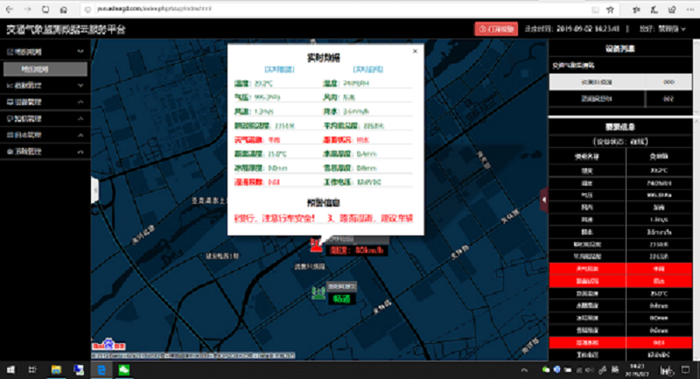Screen dimensions: 700x379
Task: Click the red alarm button in header
Action: tap(496, 29)
